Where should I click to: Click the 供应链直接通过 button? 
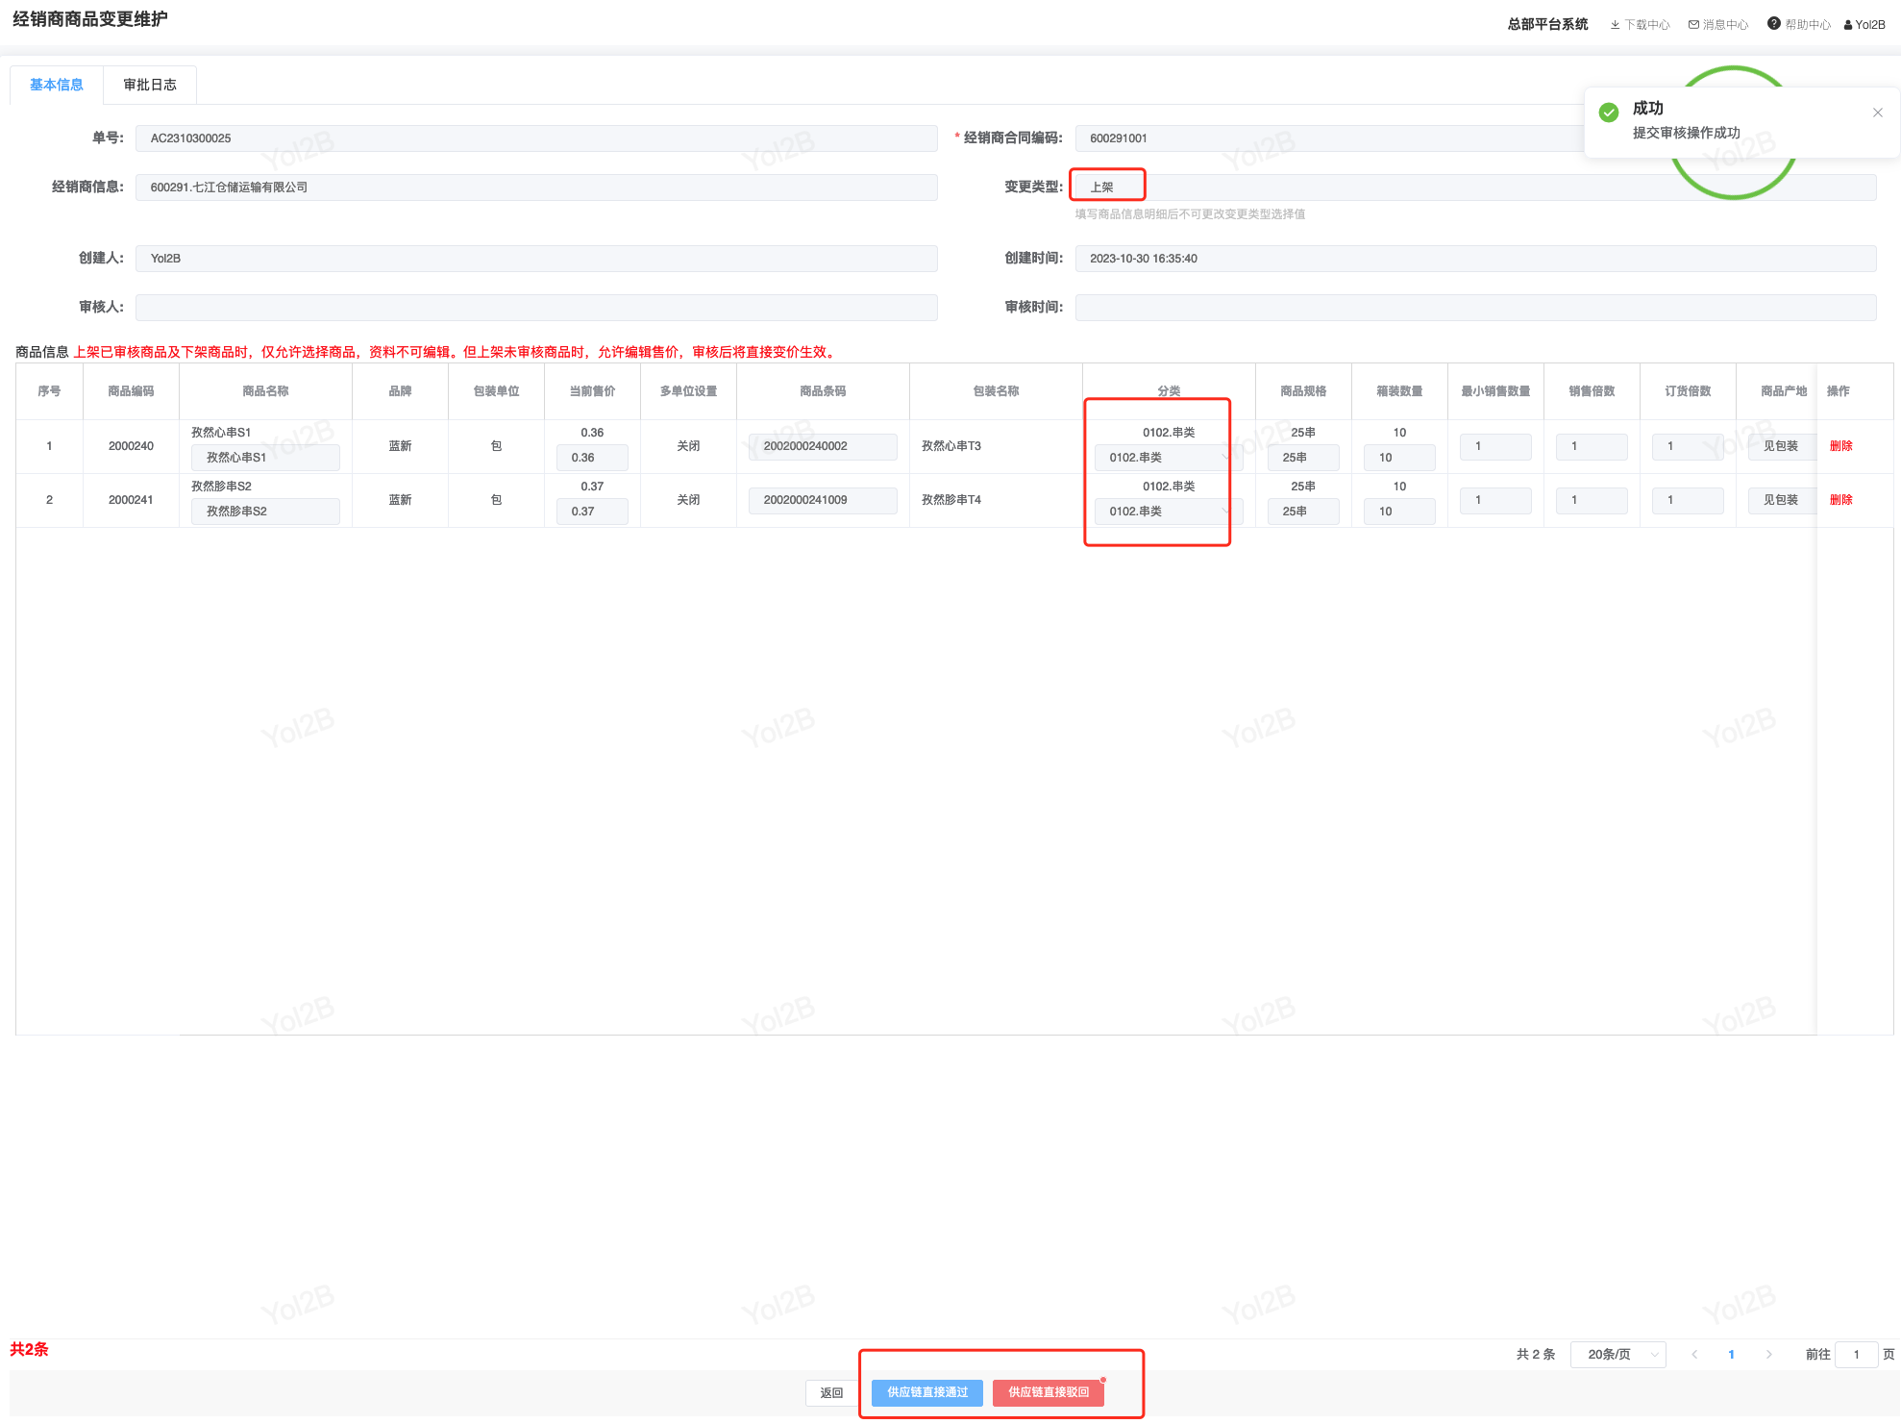coord(926,1391)
